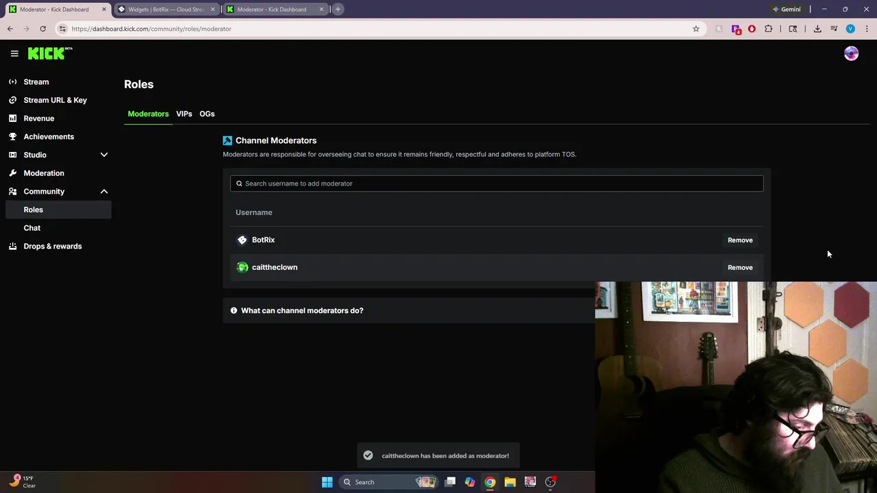Remove BotRix as moderator
The width and height of the screenshot is (877, 493).
coord(740,240)
